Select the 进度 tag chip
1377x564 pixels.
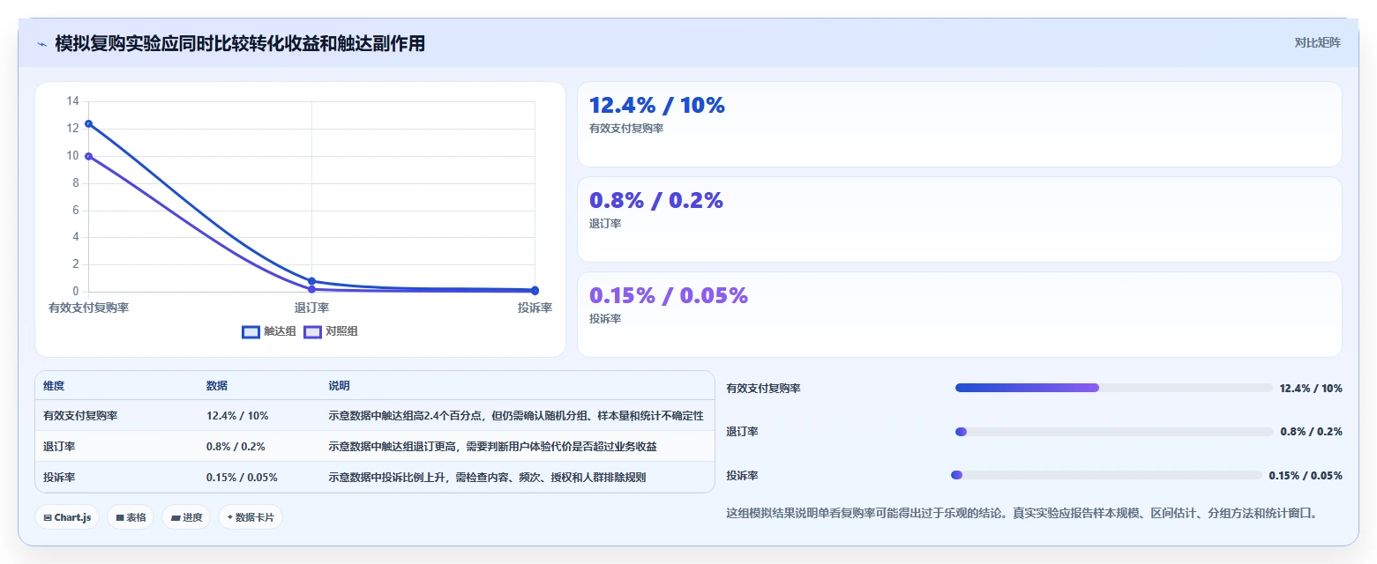click(186, 517)
